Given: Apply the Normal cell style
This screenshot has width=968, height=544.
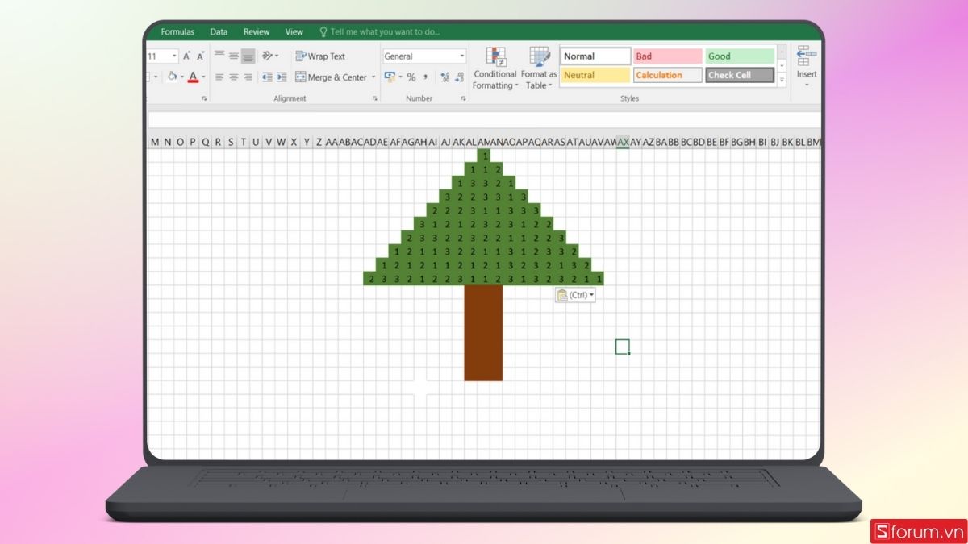Looking at the screenshot, I should point(595,56).
